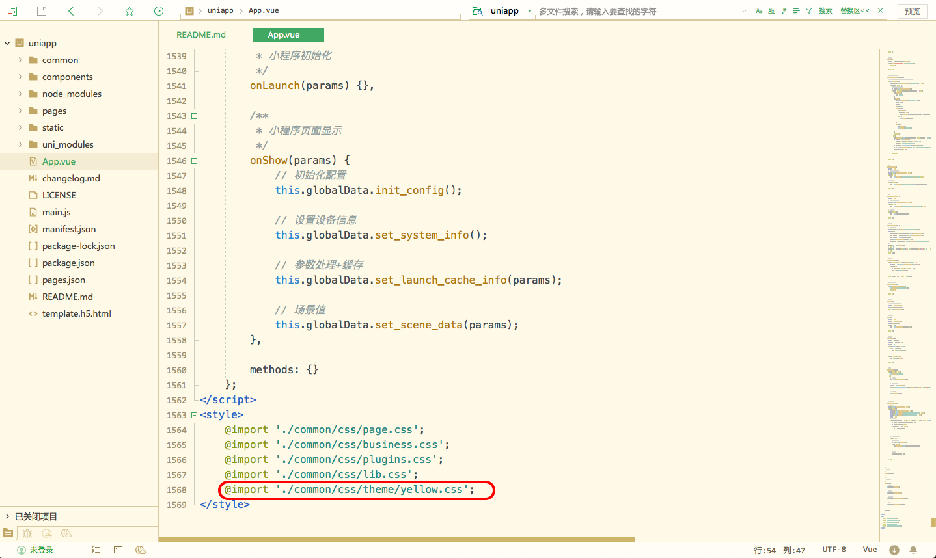Image resolution: width=936 pixels, height=558 pixels.
Task: Click the Vue file icon beside App.vue
Action: tap(33, 161)
